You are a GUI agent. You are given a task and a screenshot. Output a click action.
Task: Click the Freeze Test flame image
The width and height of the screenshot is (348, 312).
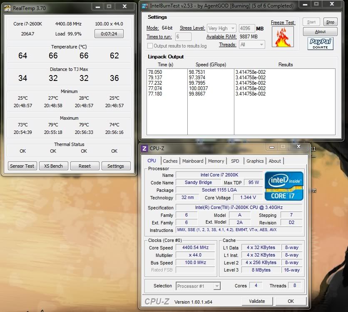[x=283, y=37]
